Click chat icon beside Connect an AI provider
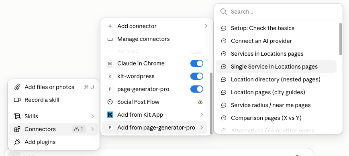The height and width of the screenshot is (156, 349). tap(224, 41)
